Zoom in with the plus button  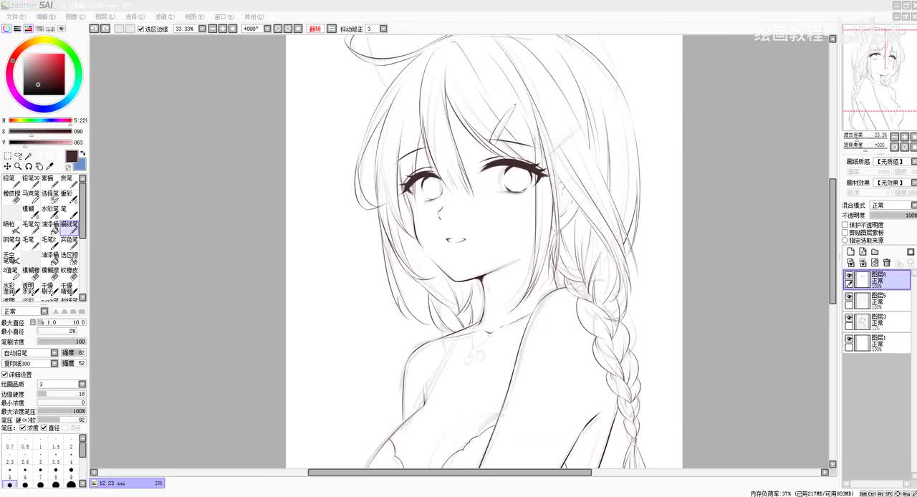tap(223, 29)
